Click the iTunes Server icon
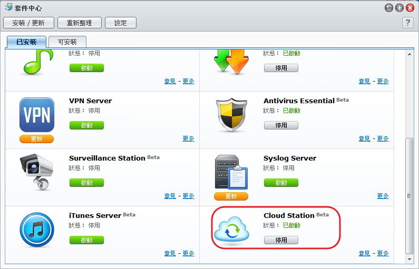This screenshot has width=419, height=269. click(x=37, y=230)
